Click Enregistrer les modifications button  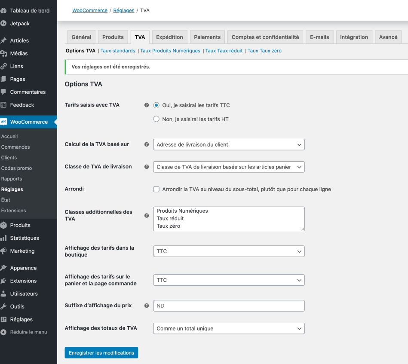101,353
